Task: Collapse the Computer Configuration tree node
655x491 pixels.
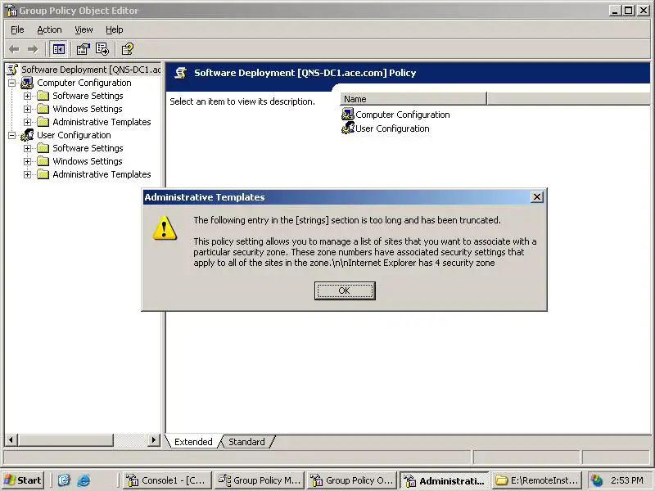Action: pyautogui.click(x=12, y=83)
